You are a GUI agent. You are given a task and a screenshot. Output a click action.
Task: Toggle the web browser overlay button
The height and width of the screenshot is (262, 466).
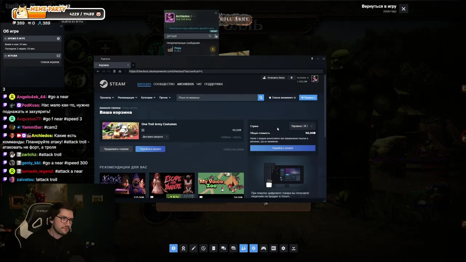tap(253, 248)
